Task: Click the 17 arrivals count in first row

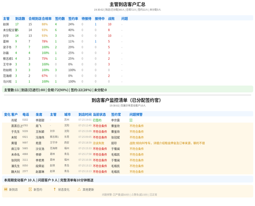Action: (17, 25)
